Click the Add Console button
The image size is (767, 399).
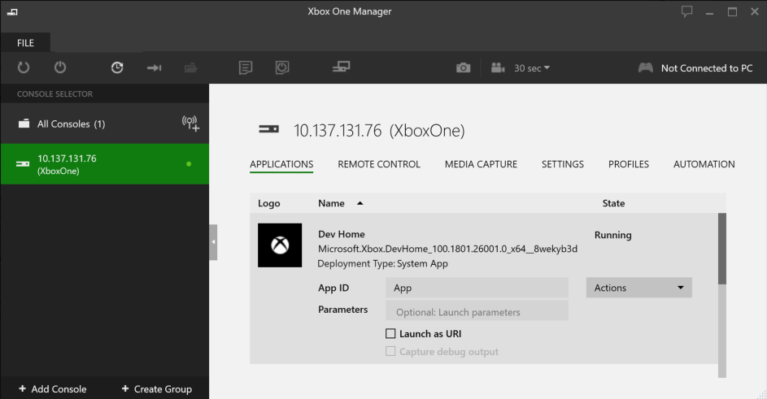click(x=52, y=389)
